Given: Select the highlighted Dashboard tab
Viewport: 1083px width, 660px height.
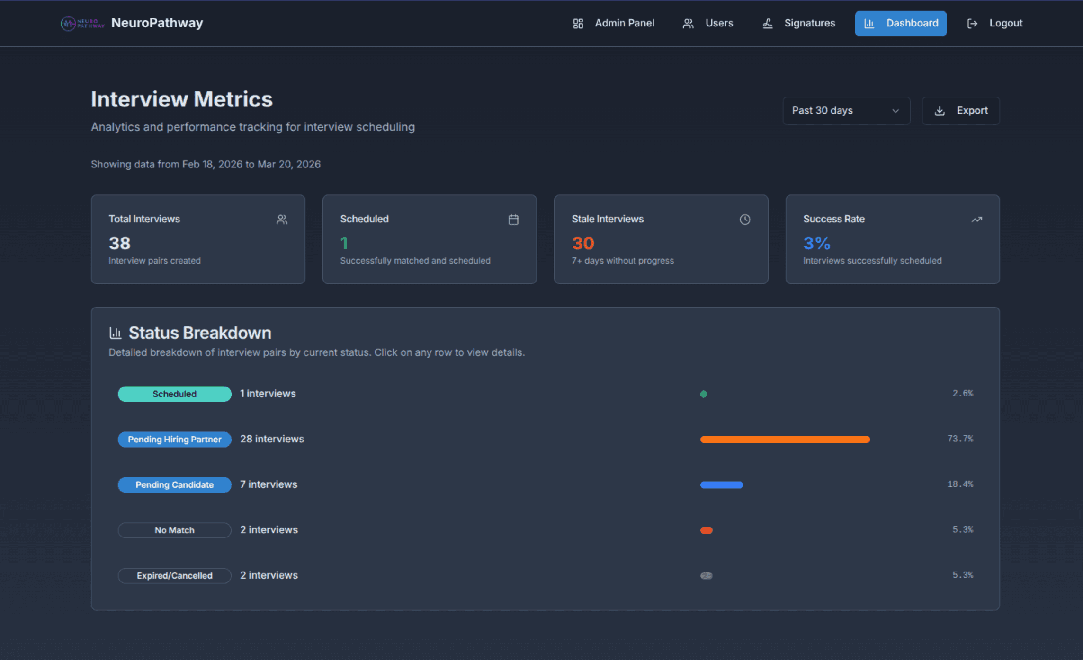Looking at the screenshot, I should [901, 23].
